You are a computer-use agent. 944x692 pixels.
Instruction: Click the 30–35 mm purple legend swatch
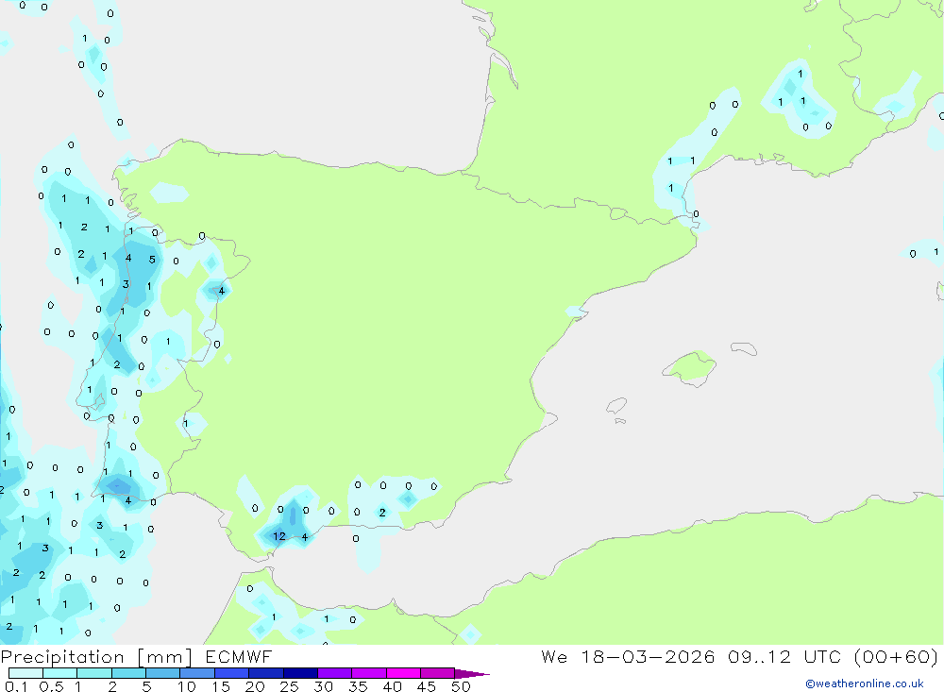point(334,674)
